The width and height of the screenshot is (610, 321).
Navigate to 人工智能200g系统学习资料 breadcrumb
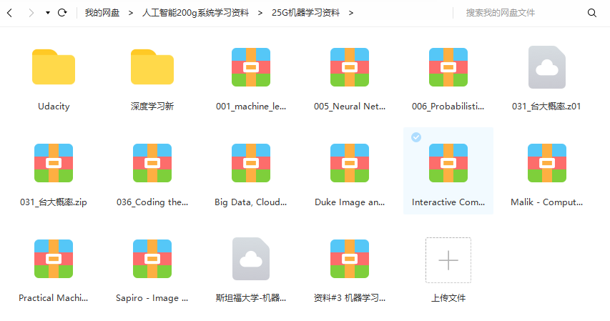[195, 13]
